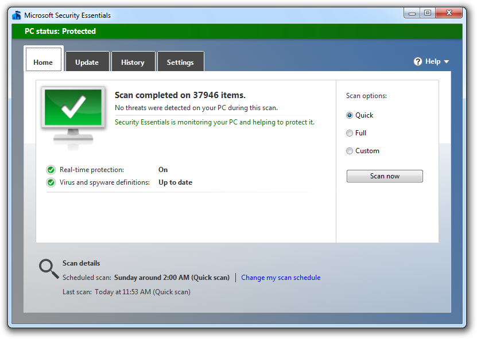Click the 'Scan options:' label
This screenshot has width=477, height=339.
(366, 96)
